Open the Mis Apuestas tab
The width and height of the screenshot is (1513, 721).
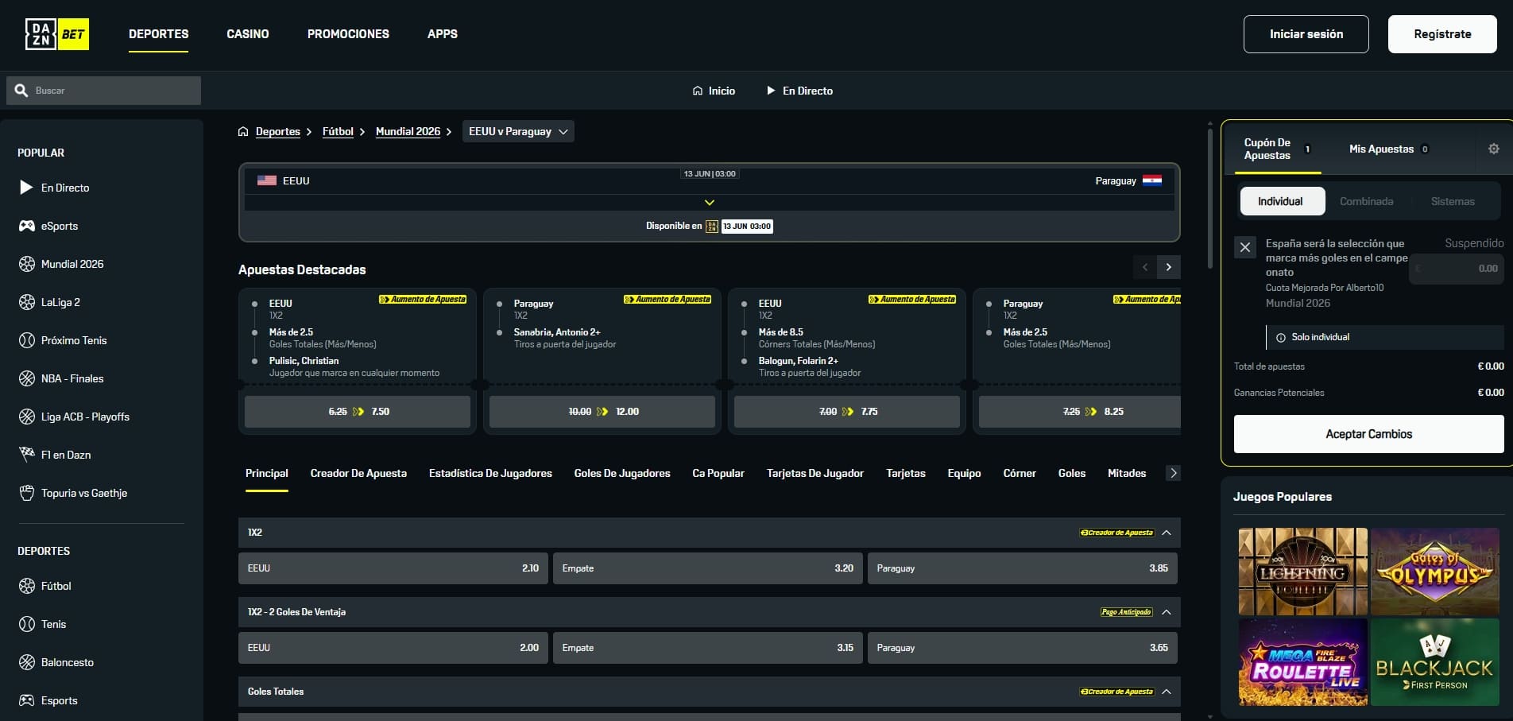click(1388, 149)
